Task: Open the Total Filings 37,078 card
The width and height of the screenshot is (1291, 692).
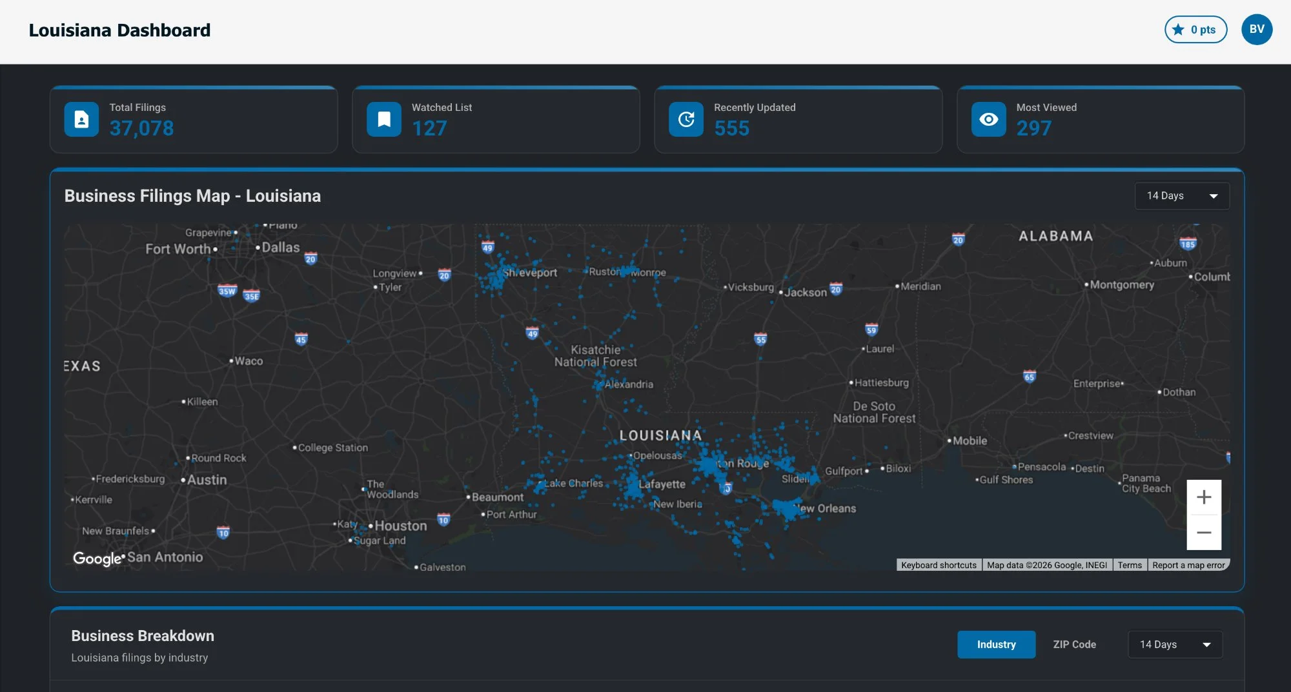Action: point(194,120)
